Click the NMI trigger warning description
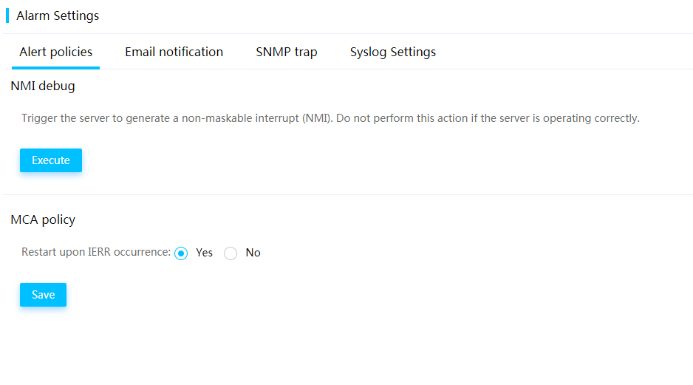 click(x=330, y=118)
